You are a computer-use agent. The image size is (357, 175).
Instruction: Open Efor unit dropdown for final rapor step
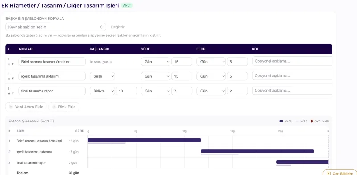[211, 91]
